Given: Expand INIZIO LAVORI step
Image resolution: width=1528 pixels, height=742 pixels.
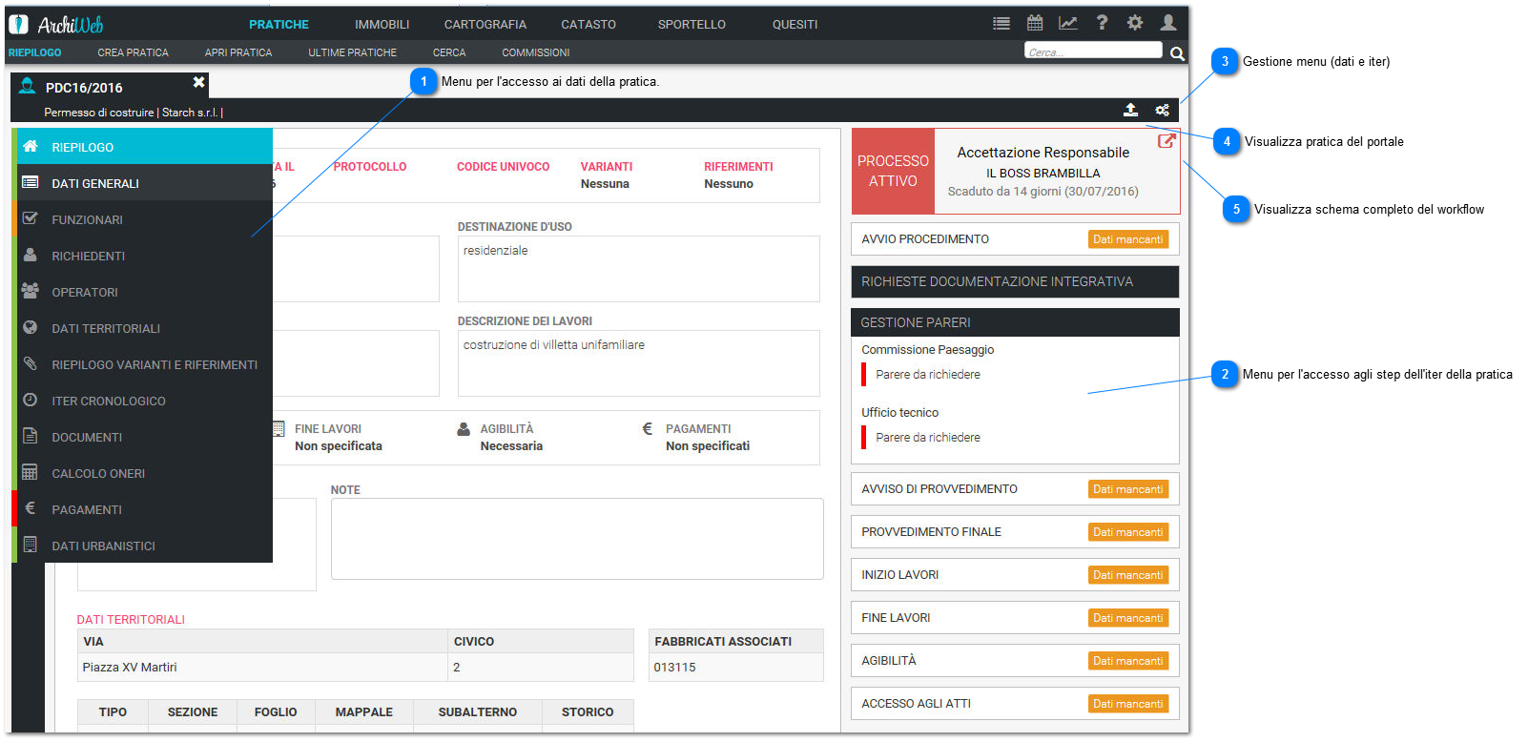Looking at the screenshot, I should coord(1015,575).
